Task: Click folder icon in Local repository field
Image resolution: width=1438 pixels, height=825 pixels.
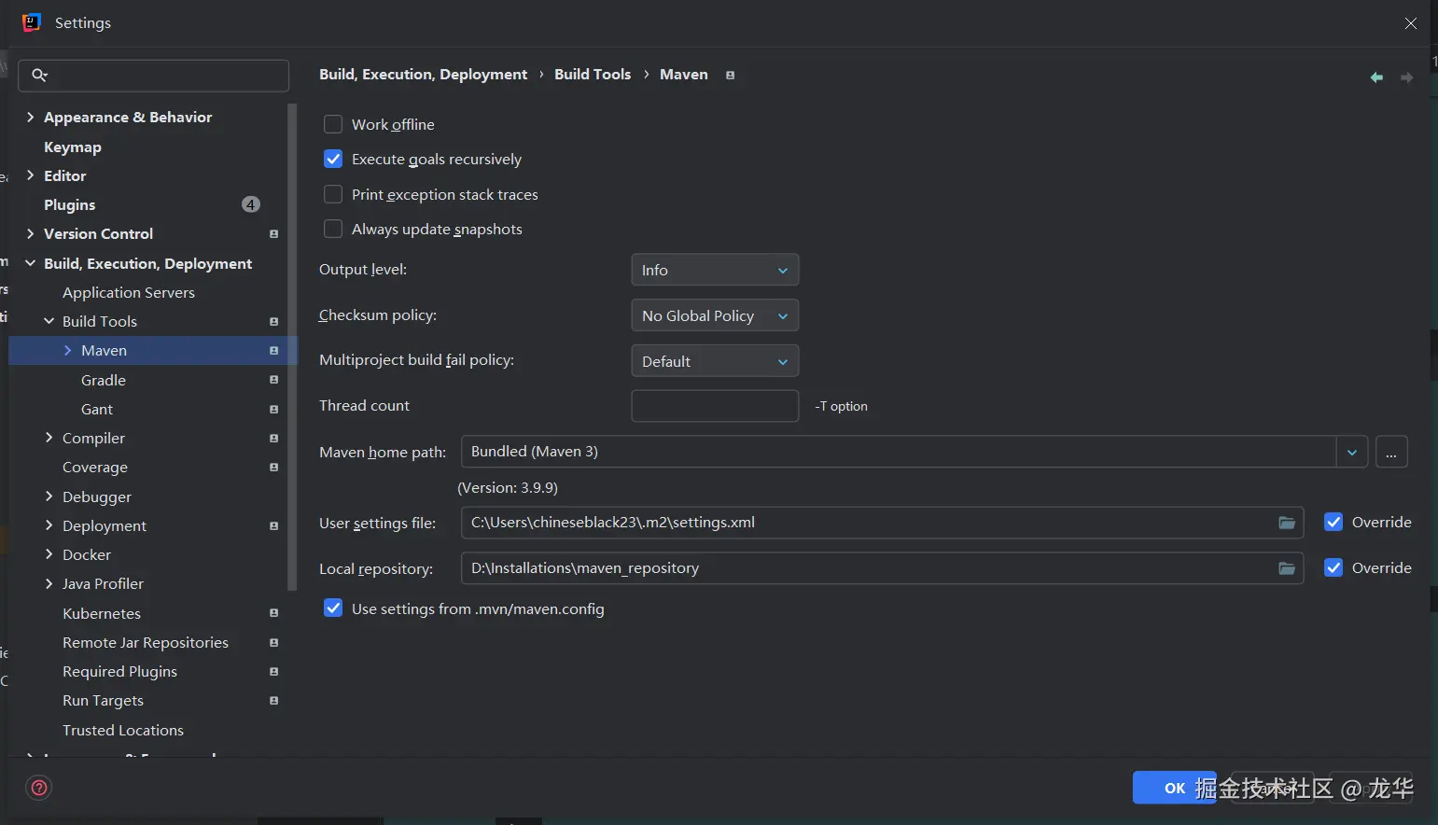Action: click(x=1287, y=568)
